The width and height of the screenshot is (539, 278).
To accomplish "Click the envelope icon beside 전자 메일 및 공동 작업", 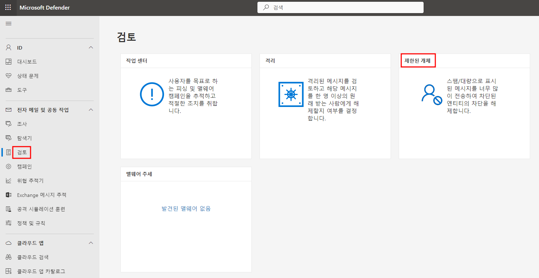I will (x=9, y=110).
